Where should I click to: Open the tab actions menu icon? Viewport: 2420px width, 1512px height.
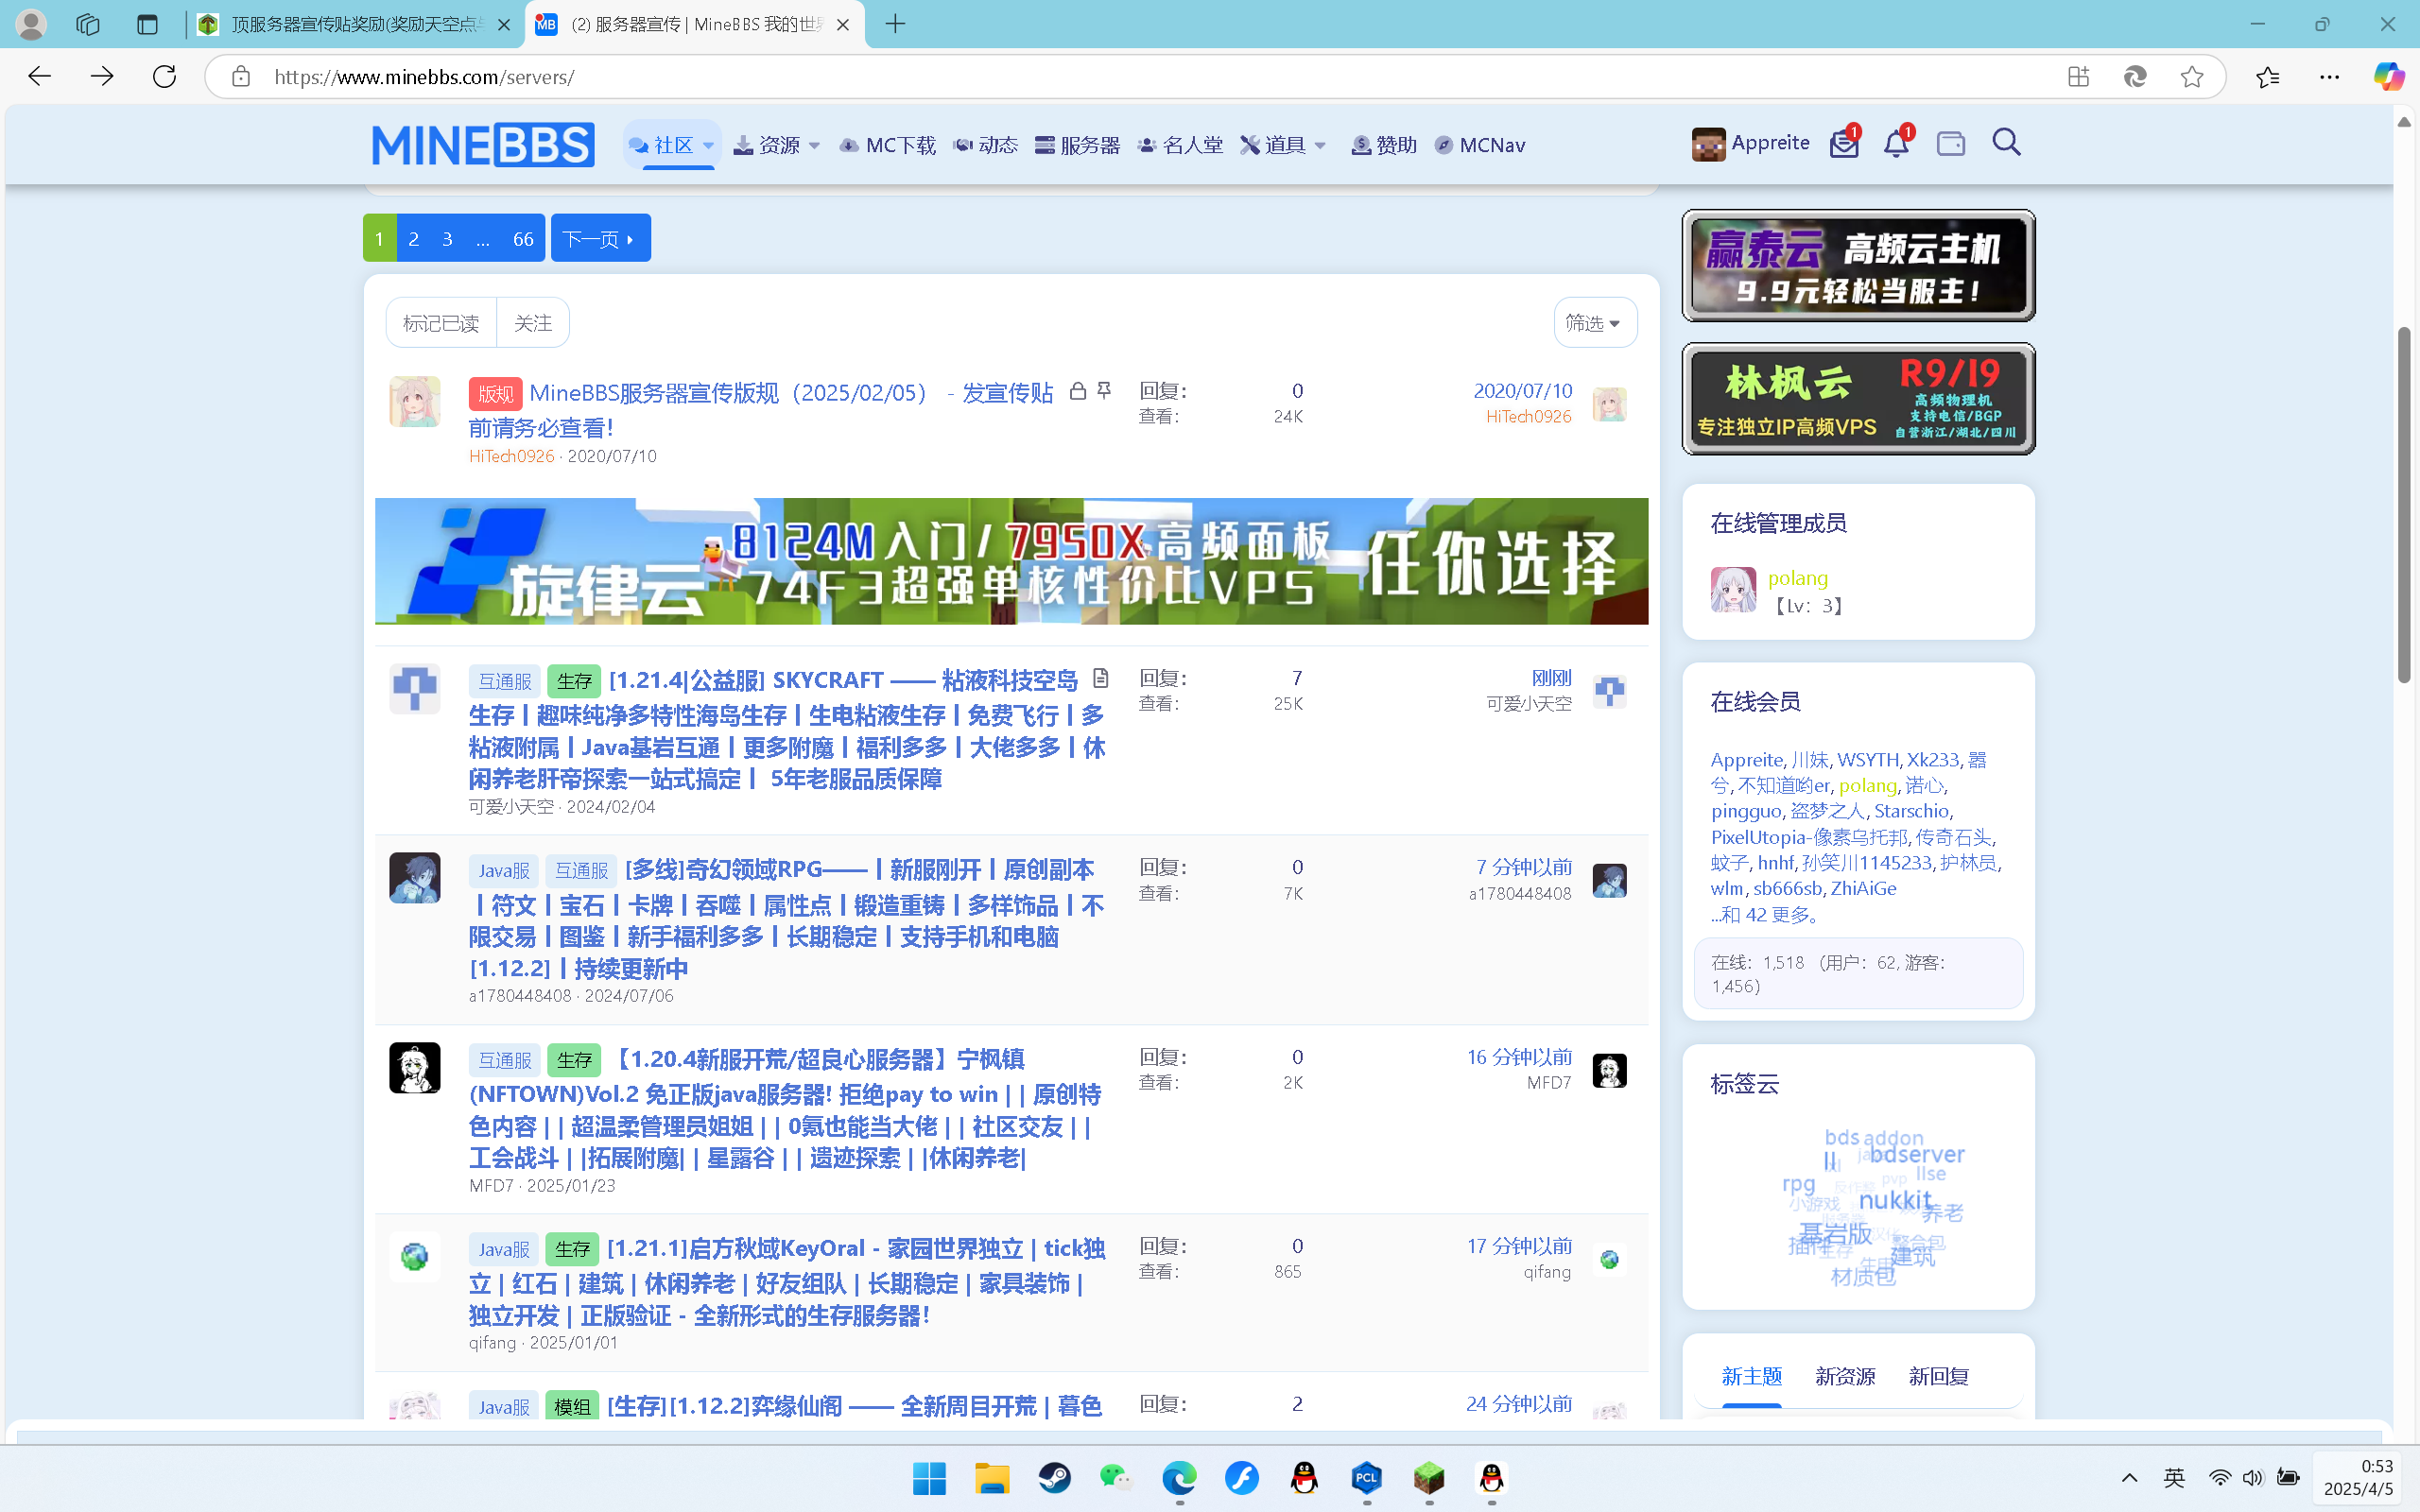point(147,24)
